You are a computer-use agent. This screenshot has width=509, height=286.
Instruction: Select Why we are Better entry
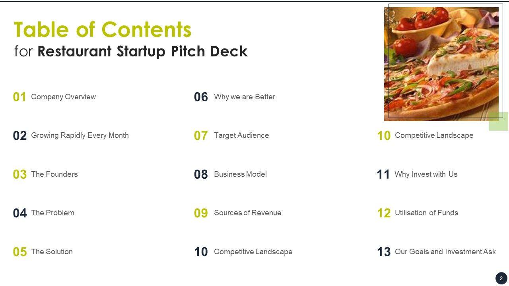[x=244, y=97]
